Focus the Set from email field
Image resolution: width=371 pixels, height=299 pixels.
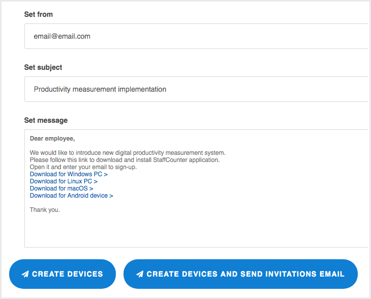(x=196, y=36)
